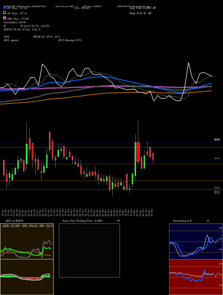The image size is (223, 295).
Task: Click the 'MACD: 38.58, 37.42, 1.16 C' line
Action: coord(22,29)
